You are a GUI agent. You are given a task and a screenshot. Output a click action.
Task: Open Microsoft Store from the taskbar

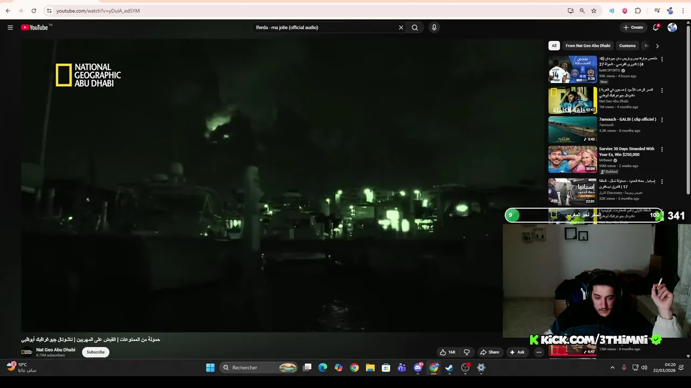point(386,368)
